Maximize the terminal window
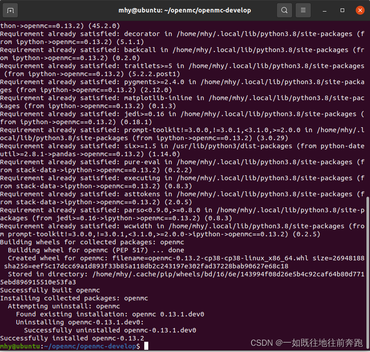The height and width of the screenshot is (352, 370). (x=342, y=10)
